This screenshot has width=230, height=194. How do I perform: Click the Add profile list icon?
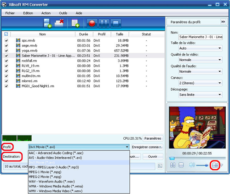pos(75,23)
